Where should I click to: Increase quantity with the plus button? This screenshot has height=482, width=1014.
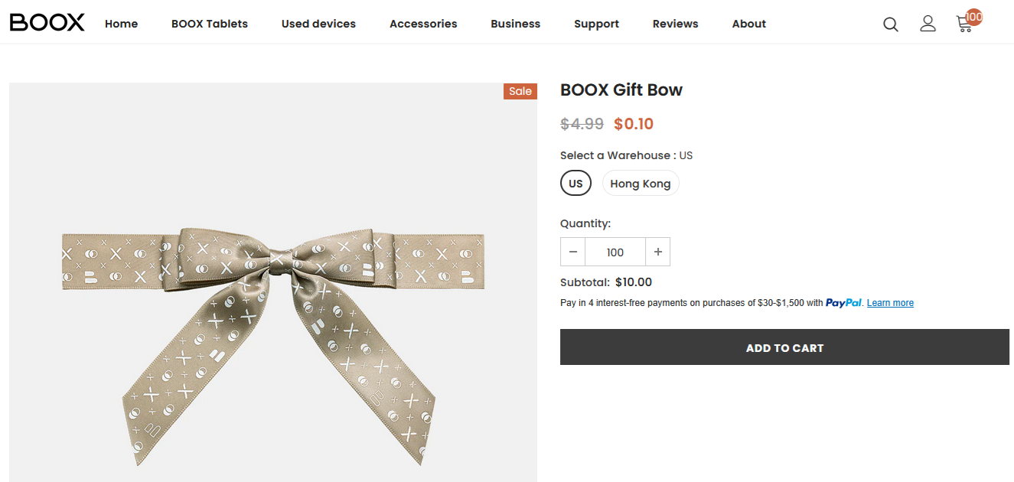(x=657, y=252)
